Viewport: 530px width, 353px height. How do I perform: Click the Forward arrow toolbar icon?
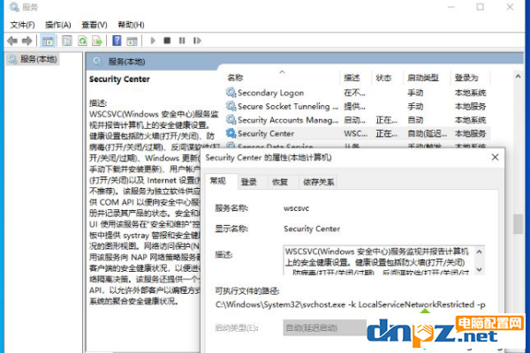(x=27, y=41)
